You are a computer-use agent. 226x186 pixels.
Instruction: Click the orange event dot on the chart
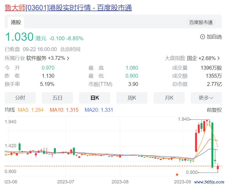pos(177,175)
